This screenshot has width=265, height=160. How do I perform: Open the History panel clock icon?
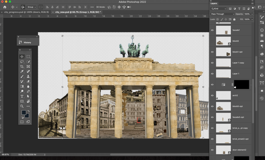click(x=262, y=98)
